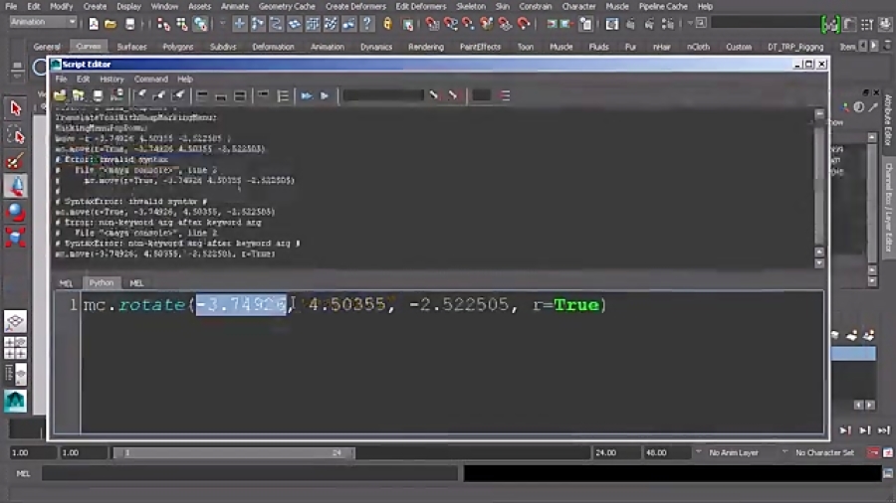Toggle Select by component type icon
The width and height of the screenshot is (896, 503).
200,24
